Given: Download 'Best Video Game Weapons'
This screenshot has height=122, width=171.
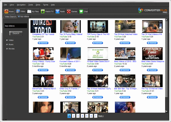Looking at the screenshot, I should pos(152,70).
